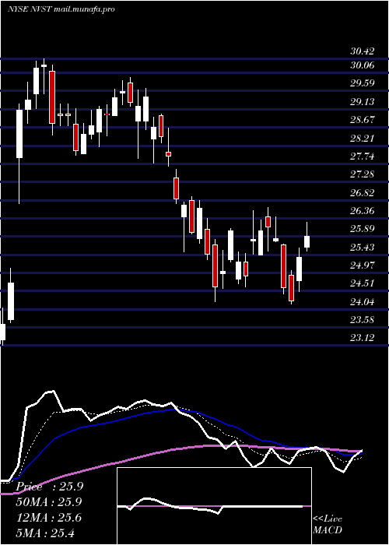Click inside the MACD inset chart box
Image resolution: width=389 pixels, height=545 pixels.
pos(214,506)
